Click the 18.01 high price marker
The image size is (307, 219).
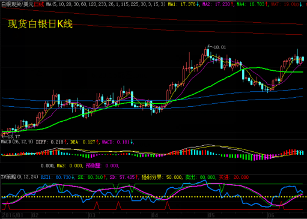[x=219, y=47]
